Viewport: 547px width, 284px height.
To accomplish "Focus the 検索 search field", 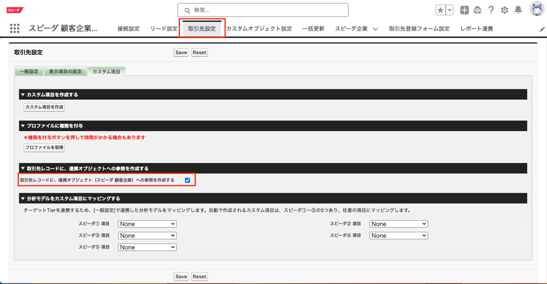I will coord(263,10).
